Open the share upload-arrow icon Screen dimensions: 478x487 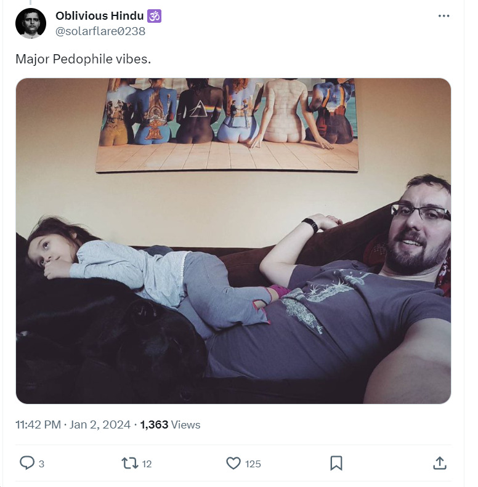[x=439, y=463]
